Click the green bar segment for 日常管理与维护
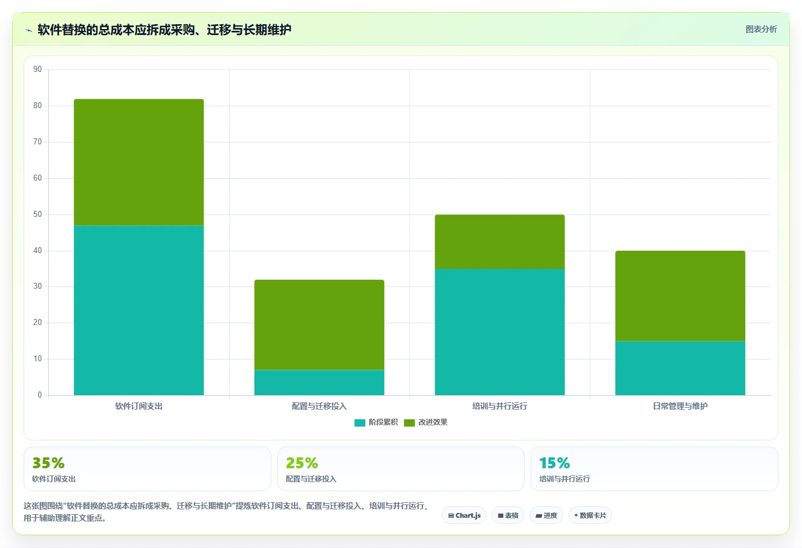This screenshot has height=548, width=802. click(x=680, y=296)
